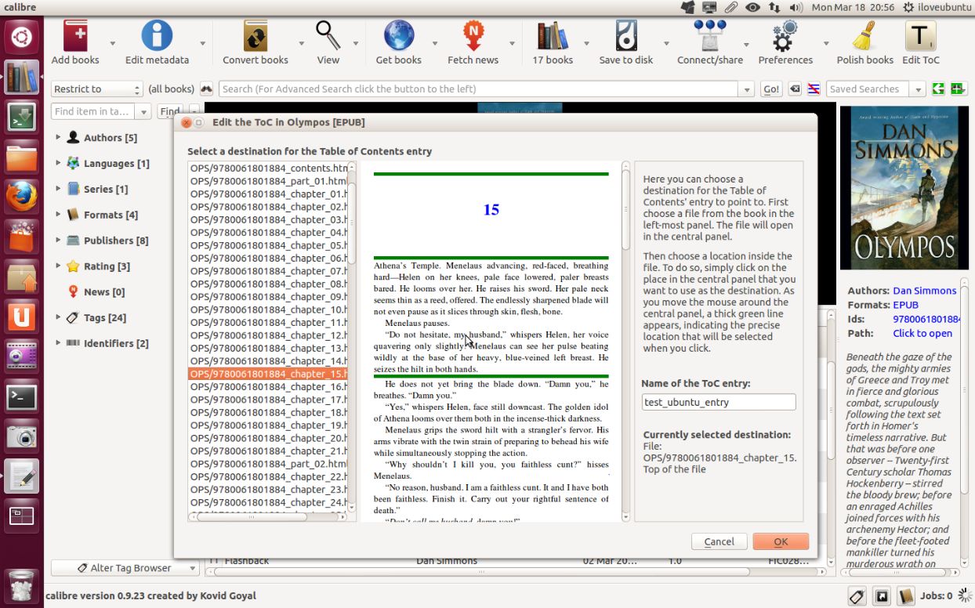This screenshot has height=608, width=975.
Task: Click the Find item in tag browser field
Action: (x=94, y=111)
